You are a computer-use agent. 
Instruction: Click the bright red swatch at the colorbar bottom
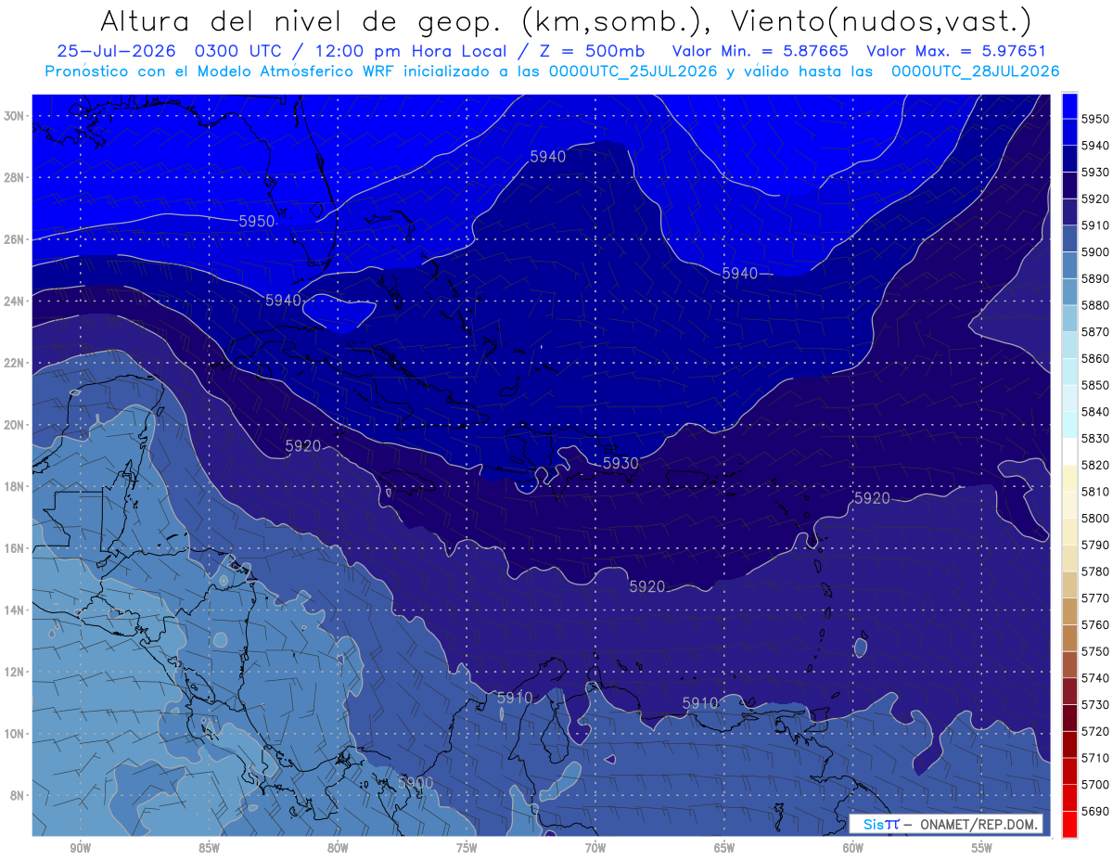pos(1069,824)
